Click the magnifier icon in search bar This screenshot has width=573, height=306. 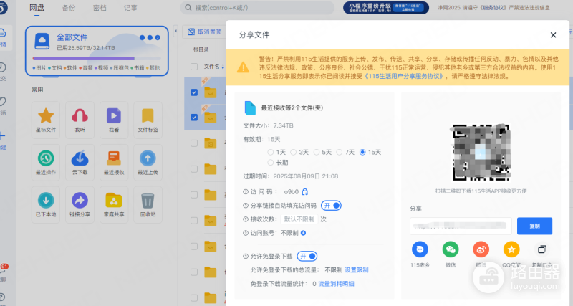tap(188, 8)
